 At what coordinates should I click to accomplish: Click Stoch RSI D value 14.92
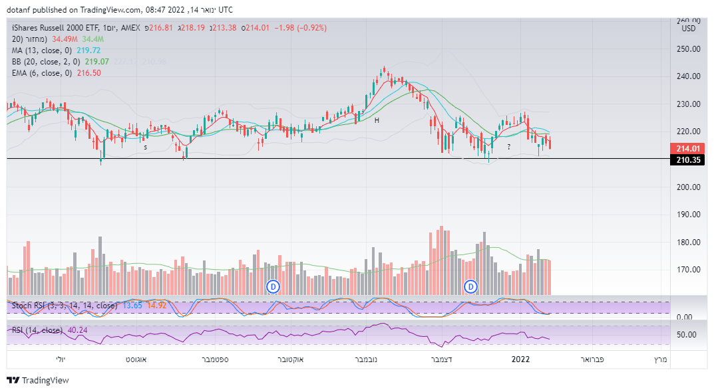point(156,306)
